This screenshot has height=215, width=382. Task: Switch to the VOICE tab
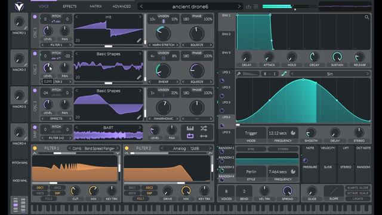44,7
